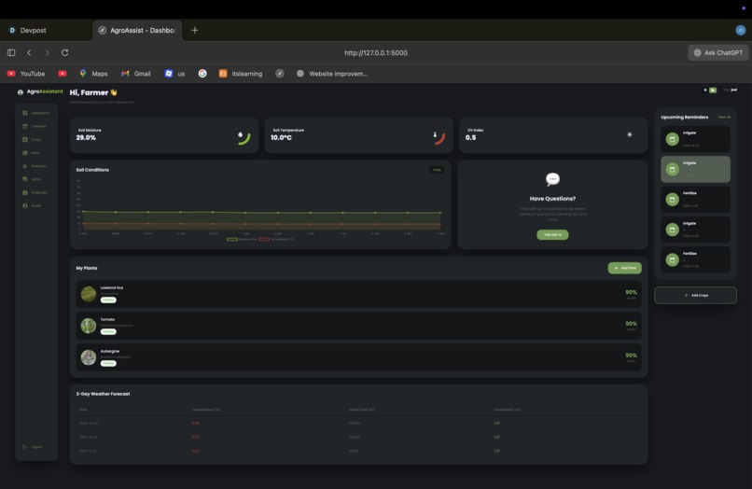Click the Soil Temperature thermometer gauge icon
This screenshot has width=752, height=489.
439,137
